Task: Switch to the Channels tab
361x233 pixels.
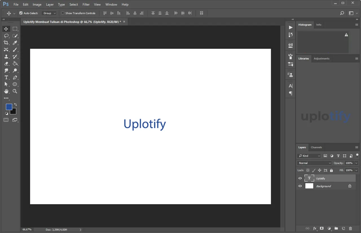Action: point(316,147)
